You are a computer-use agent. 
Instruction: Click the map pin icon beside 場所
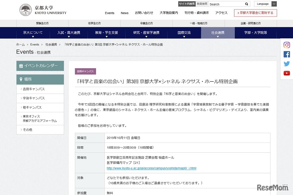coord(21,79)
